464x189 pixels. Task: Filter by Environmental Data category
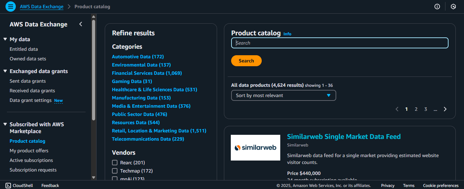(x=141, y=65)
